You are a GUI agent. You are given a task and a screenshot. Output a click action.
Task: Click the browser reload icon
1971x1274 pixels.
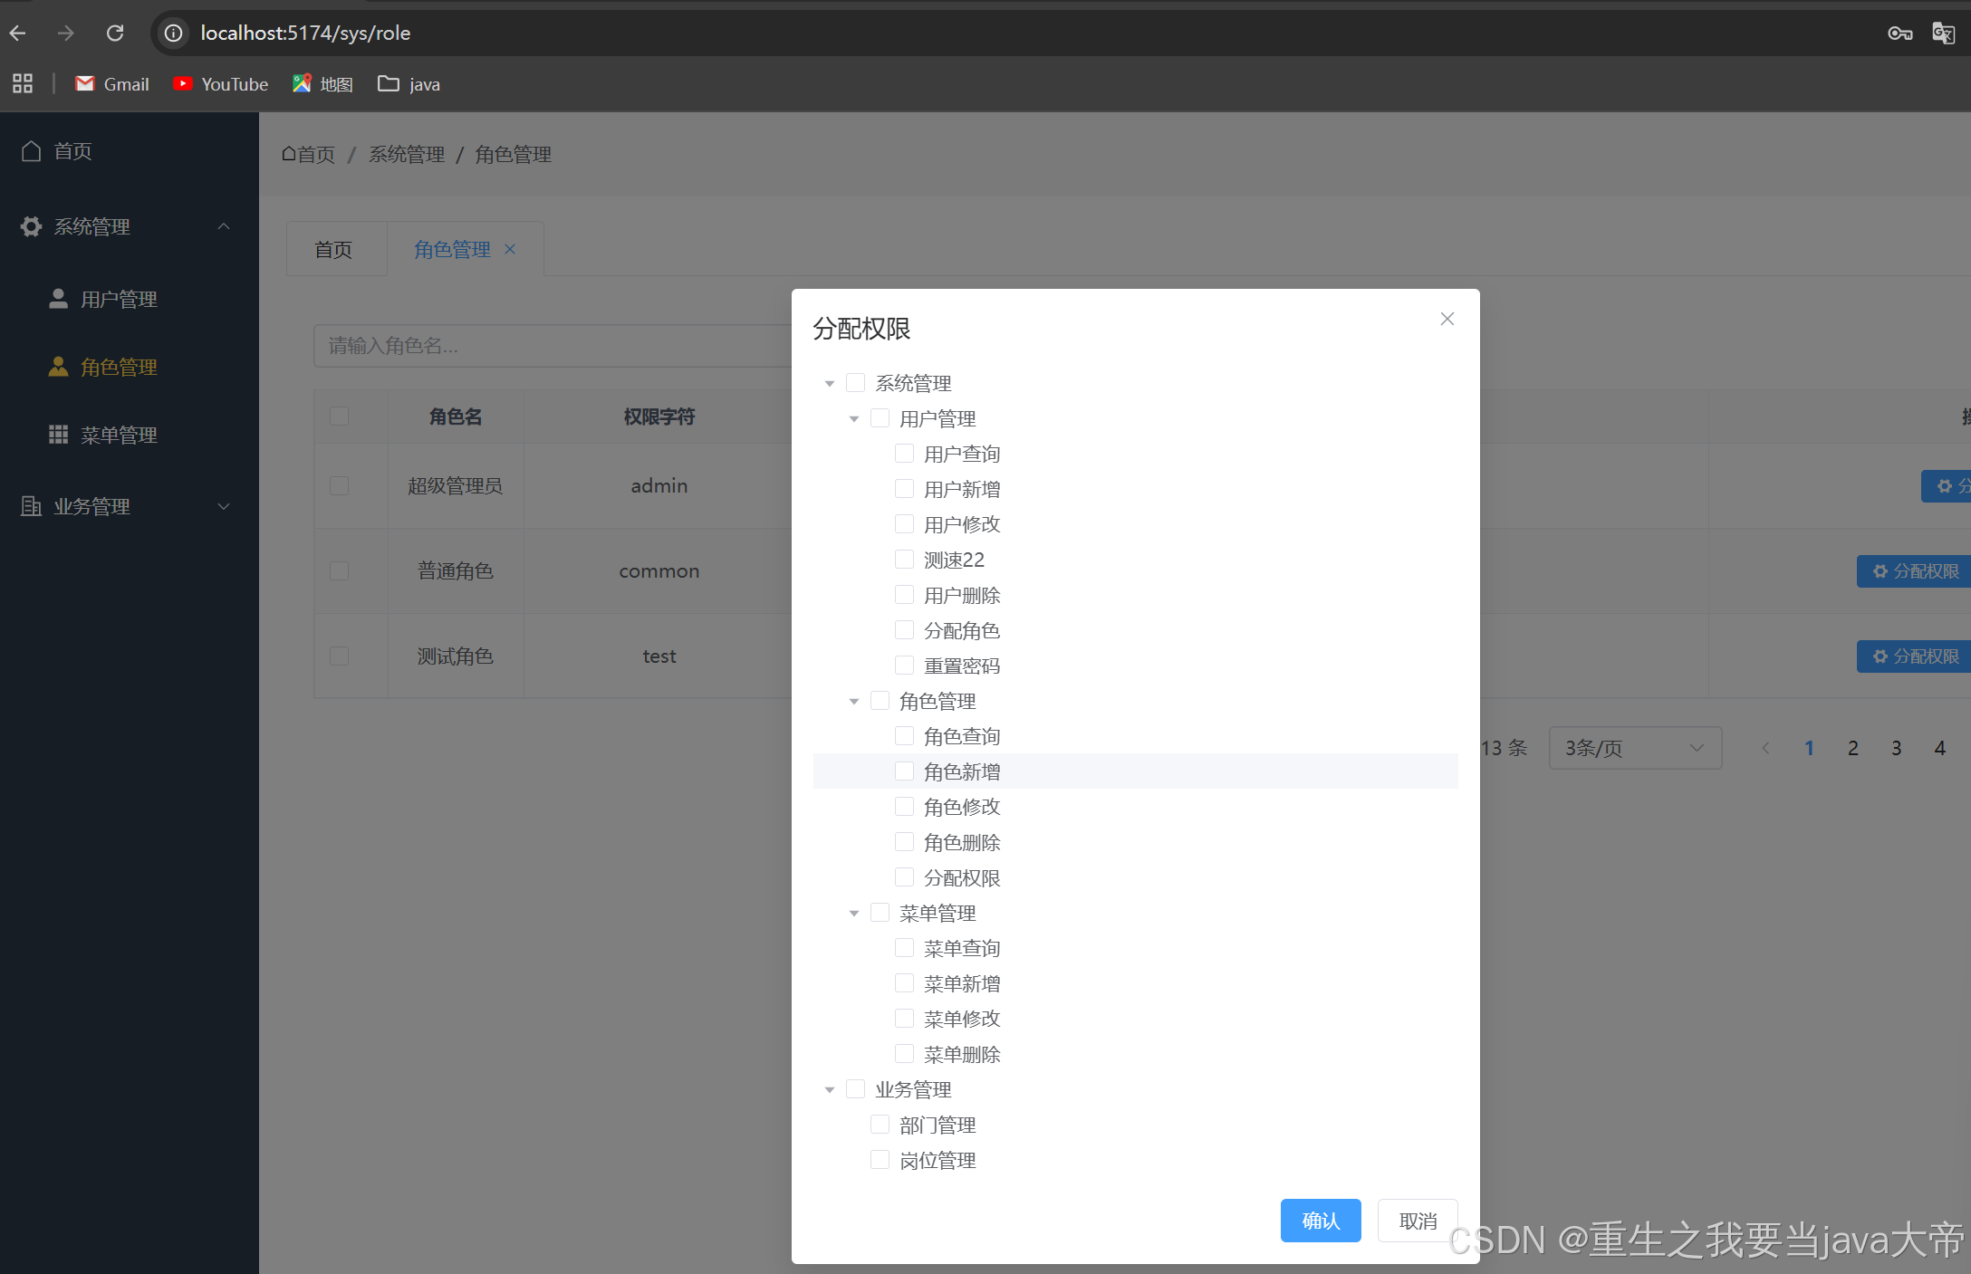click(x=115, y=34)
